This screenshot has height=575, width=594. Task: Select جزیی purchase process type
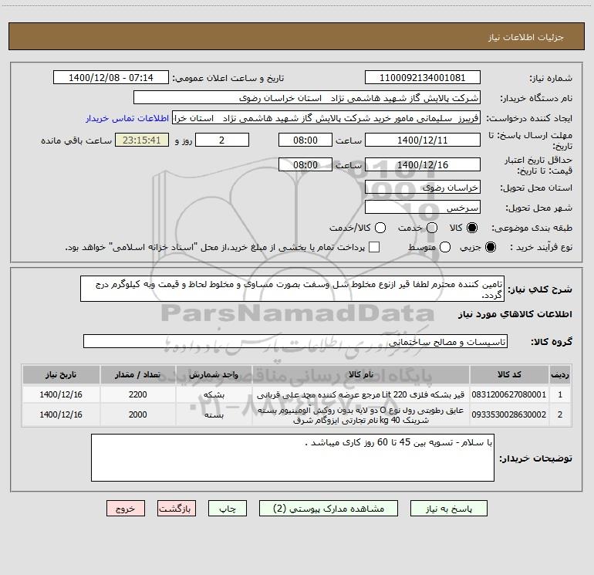[x=491, y=247]
